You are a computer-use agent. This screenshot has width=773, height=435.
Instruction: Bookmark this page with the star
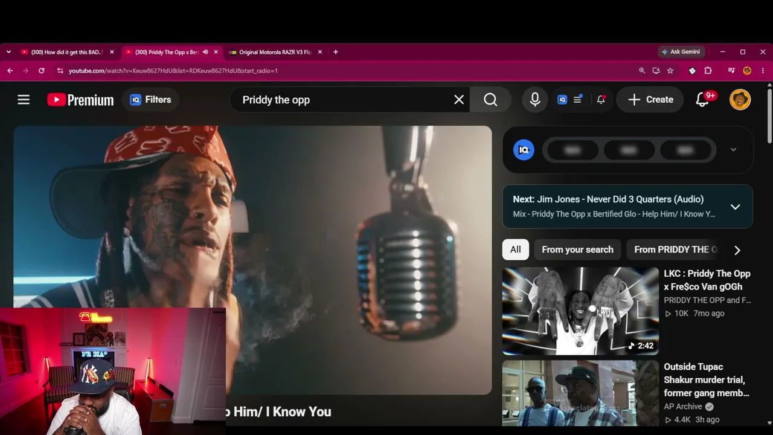670,71
